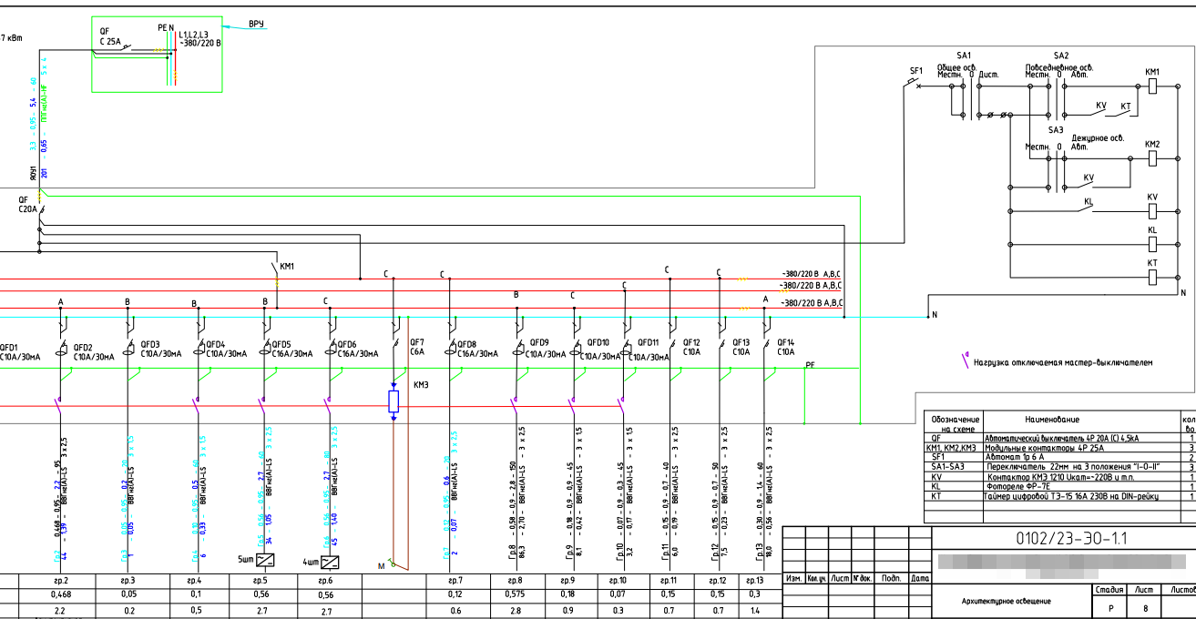Click the QF C20A input breaker
Viewport: 1196px width, 619px height.
click(30, 206)
